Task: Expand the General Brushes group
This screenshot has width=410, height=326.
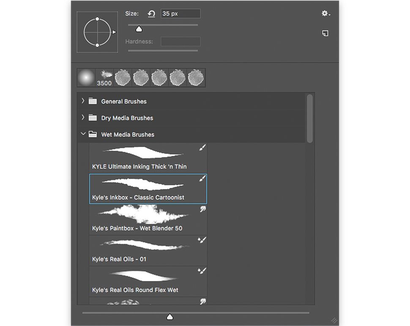Action: click(x=83, y=101)
